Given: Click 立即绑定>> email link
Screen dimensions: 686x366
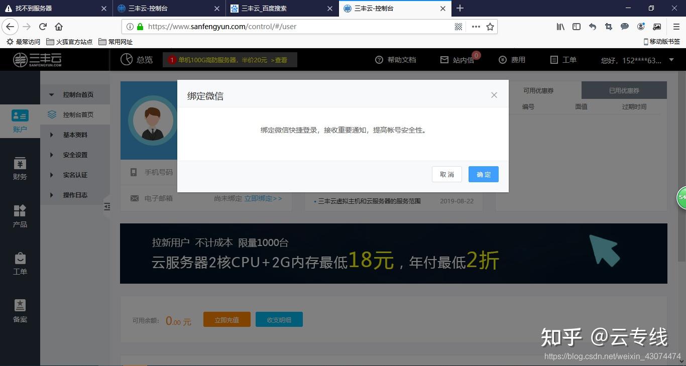Looking at the screenshot, I should pos(263,198).
